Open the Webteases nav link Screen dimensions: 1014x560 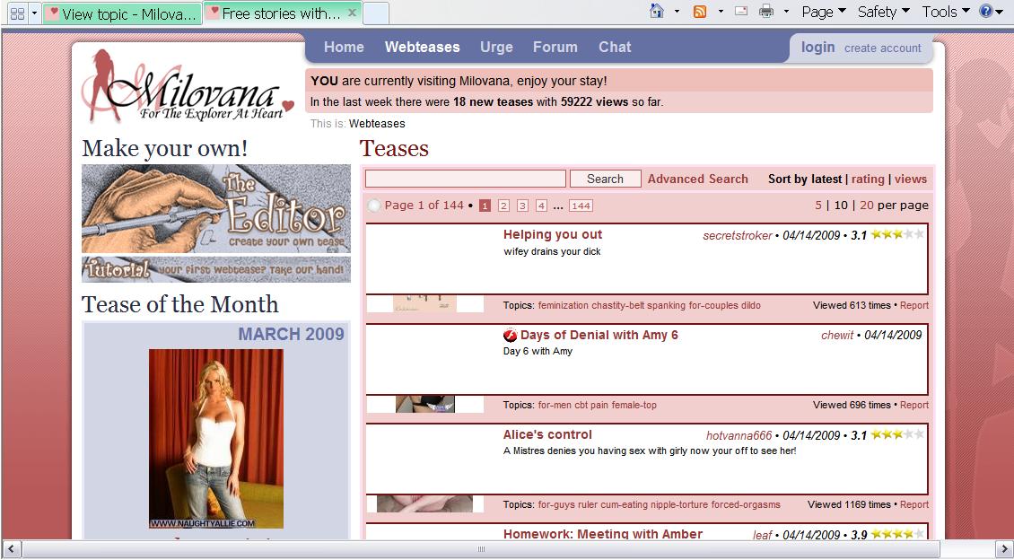[423, 48]
